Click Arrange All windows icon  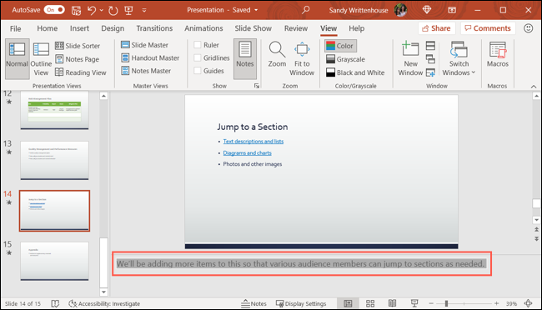click(430, 45)
